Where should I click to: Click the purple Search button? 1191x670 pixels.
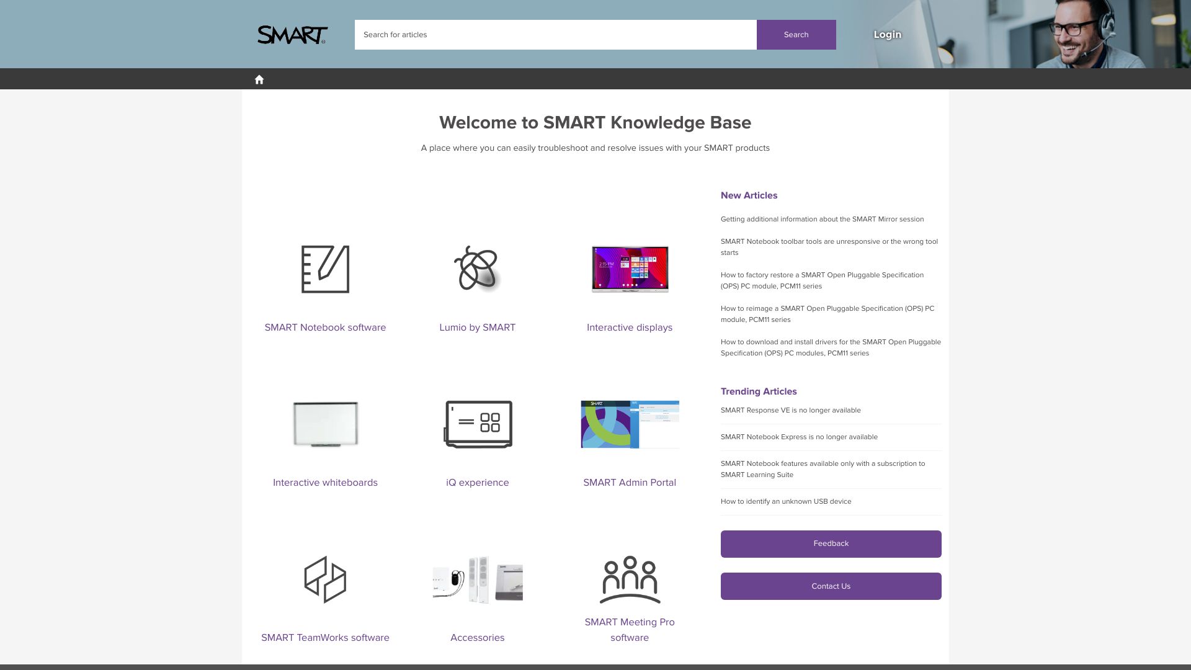pos(796,35)
